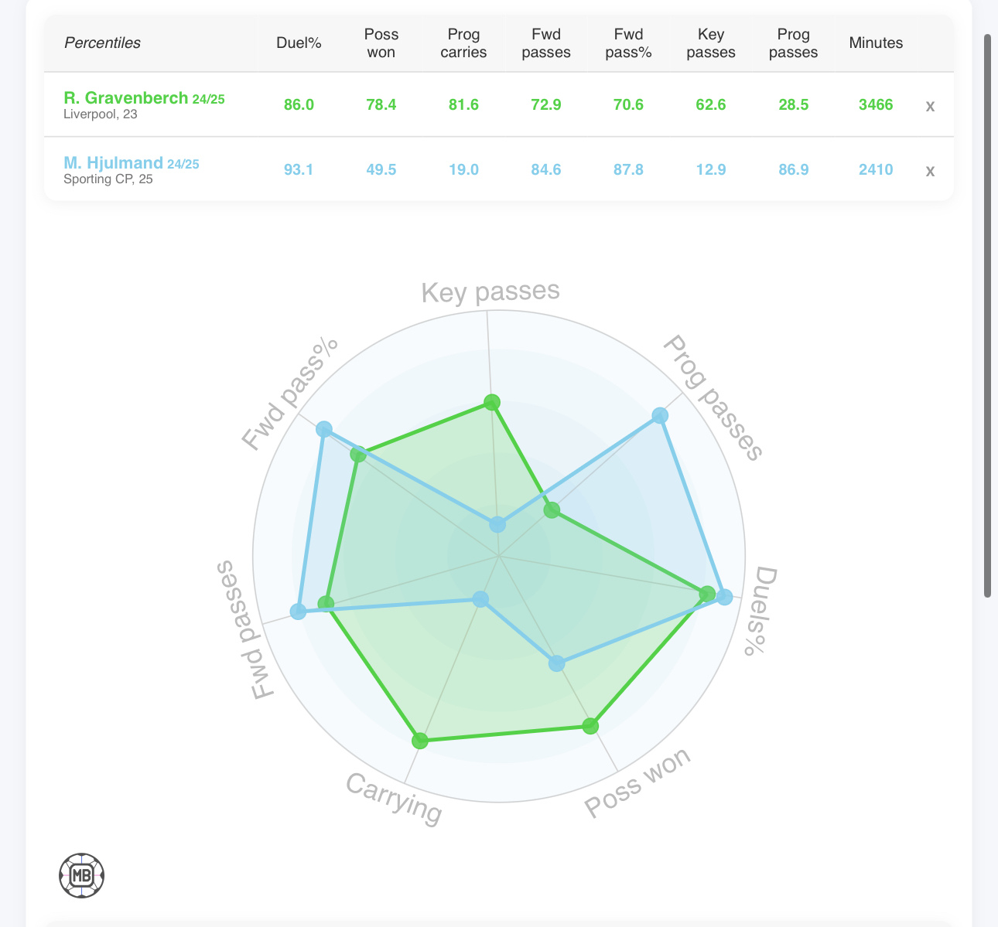Sort by Fwd passes column header

coord(546,43)
